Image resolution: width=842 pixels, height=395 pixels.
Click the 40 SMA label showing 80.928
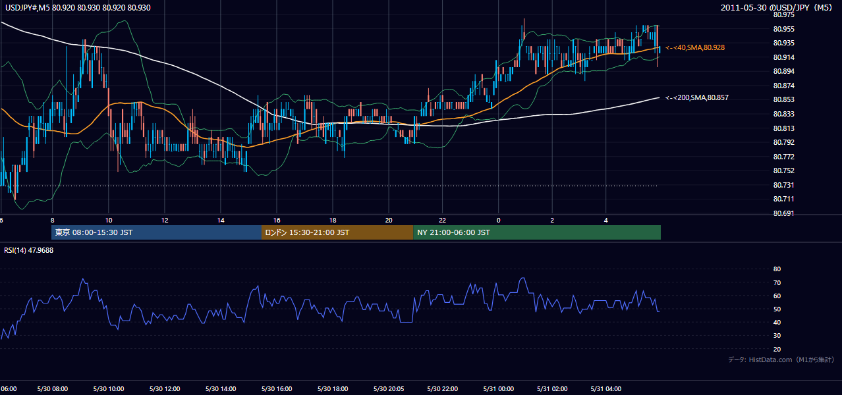pos(696,47)
